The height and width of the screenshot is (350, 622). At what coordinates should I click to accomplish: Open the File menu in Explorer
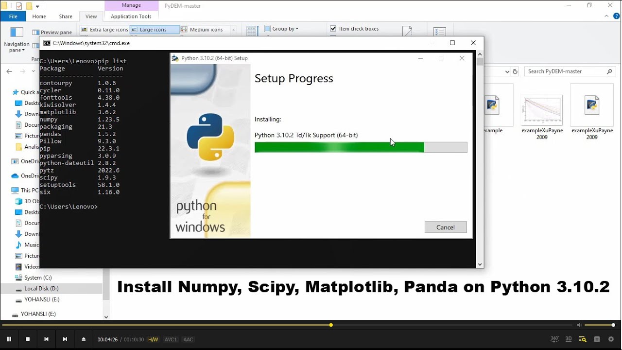(13, 16)
